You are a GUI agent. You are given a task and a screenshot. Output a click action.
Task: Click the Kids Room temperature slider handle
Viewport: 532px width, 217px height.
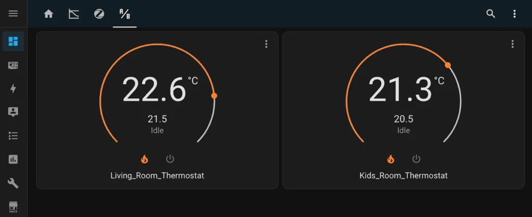tap(447, 65)
